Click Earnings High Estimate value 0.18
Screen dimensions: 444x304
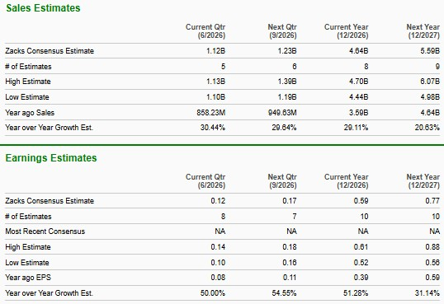(290, 247)
